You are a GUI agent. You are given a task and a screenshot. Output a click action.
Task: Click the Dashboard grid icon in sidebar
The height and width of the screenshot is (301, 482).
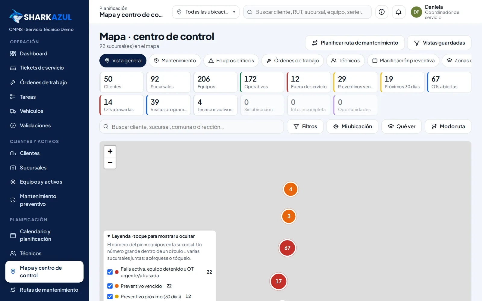13,54
